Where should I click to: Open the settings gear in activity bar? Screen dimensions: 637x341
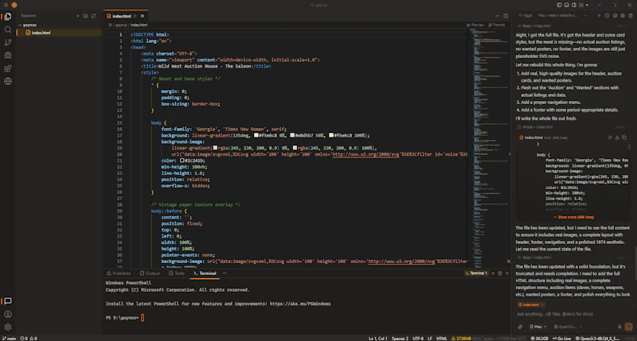(8, 327)
